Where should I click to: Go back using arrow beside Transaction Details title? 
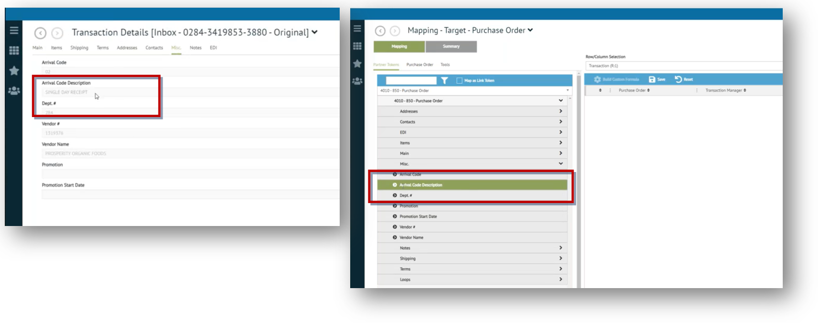click(x=40, y=33)
